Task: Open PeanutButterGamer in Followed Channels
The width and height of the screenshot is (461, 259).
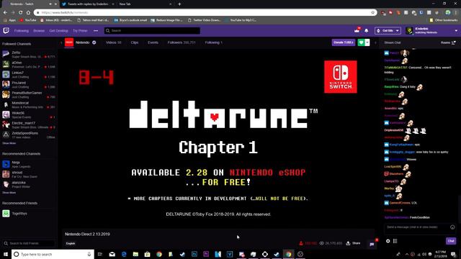Action: (x=29, y=94)
